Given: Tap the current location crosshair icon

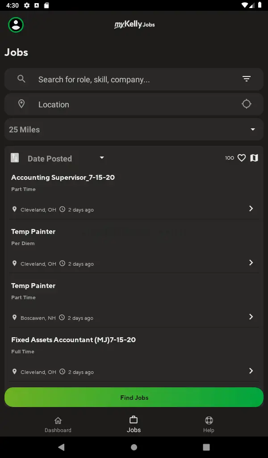Looking at the screenshot, I should pos(246,104).
